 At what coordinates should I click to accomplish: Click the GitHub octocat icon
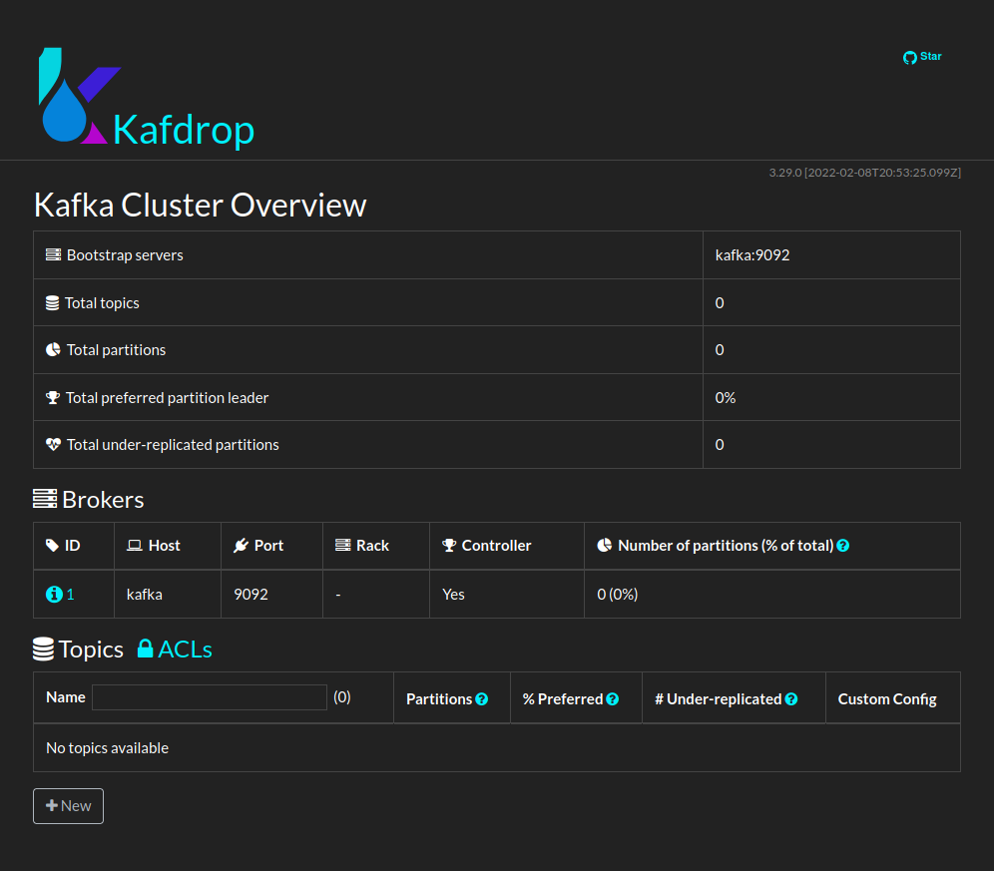click(910, 58)
